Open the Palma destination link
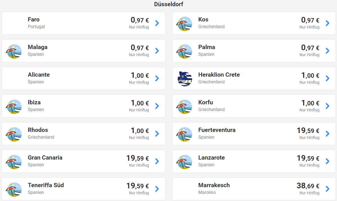 tap(207, 47)
